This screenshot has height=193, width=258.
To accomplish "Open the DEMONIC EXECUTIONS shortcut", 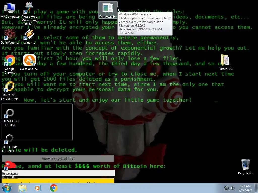I will pyautogui.click(x=10, y=90).
